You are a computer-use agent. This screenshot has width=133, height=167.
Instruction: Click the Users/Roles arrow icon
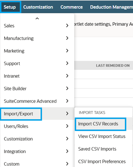(67, 126)
